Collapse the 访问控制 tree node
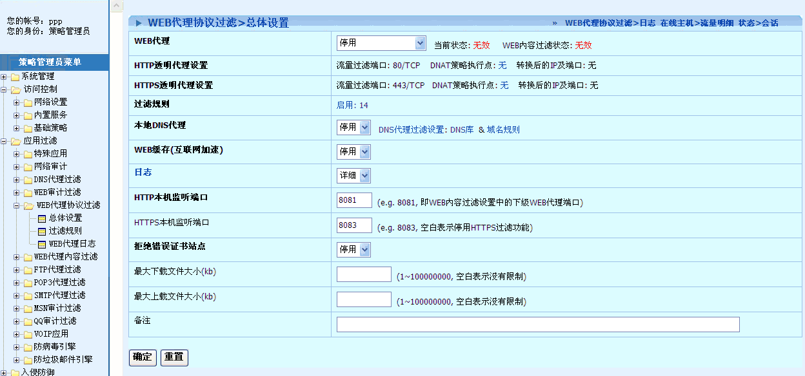This screenshot has height=376, width=805. point(5,89)
